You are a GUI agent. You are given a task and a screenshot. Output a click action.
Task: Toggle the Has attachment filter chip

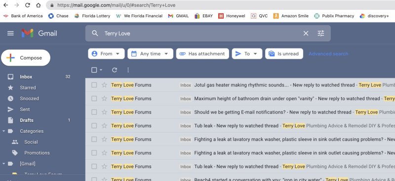pyautogui.click(x=202, y=54)
